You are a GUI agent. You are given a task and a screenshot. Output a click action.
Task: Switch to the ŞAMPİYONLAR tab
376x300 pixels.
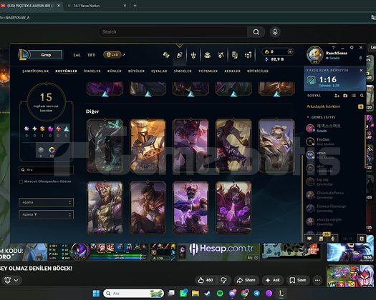point(36,71)
